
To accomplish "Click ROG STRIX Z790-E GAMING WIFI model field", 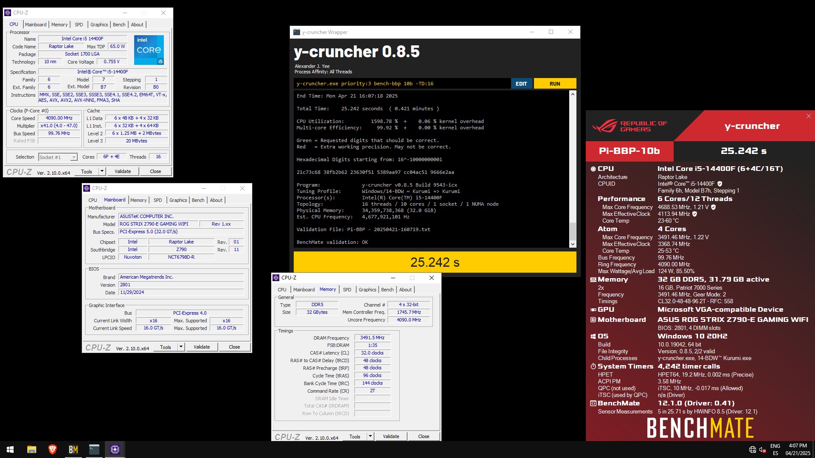I will coord(158,224).
